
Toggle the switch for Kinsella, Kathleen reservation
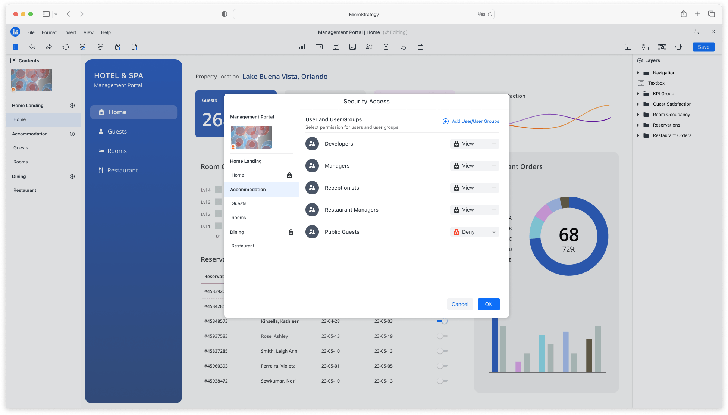coord(442,321)
